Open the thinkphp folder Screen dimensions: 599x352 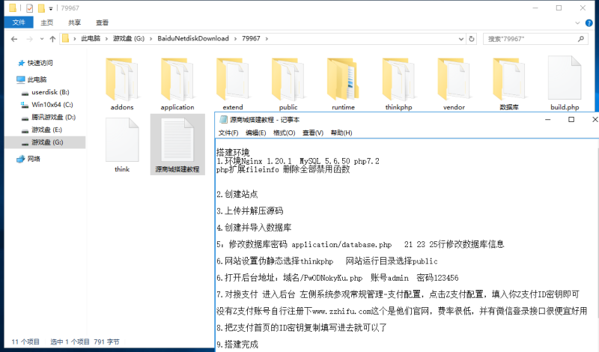click(398, 84)
